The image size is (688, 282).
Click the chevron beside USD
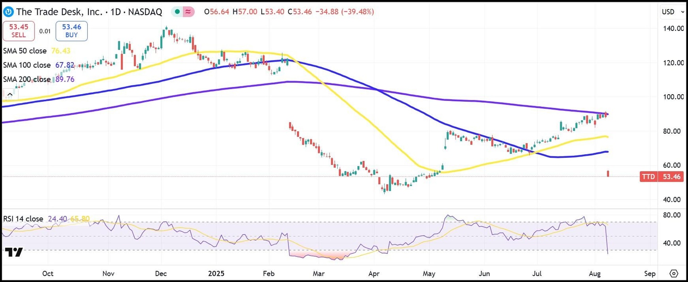682,12
